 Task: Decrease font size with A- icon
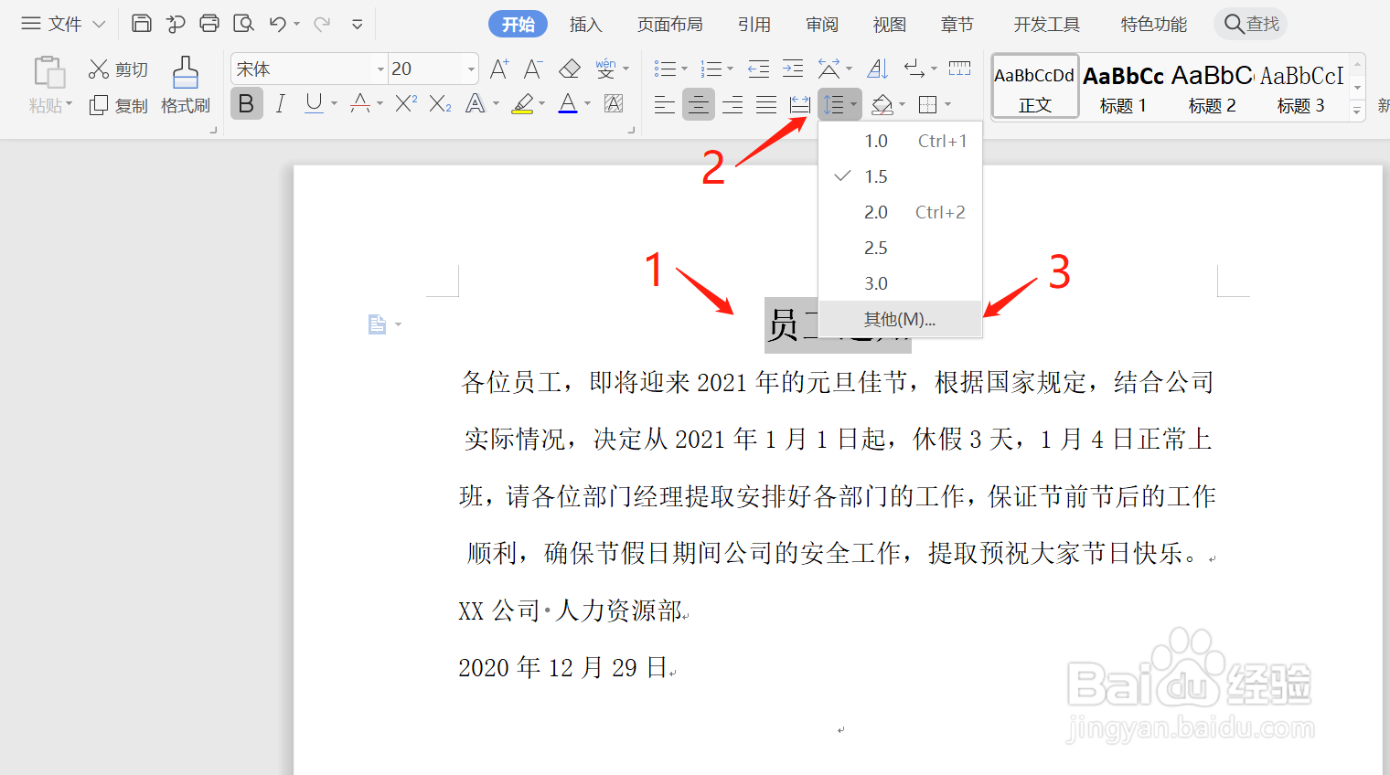tap(533, 69)
